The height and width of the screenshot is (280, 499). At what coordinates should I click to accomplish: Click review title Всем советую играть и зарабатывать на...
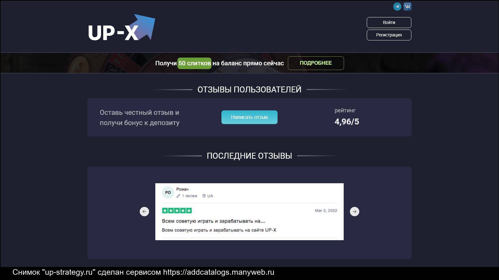pos(214,221)
